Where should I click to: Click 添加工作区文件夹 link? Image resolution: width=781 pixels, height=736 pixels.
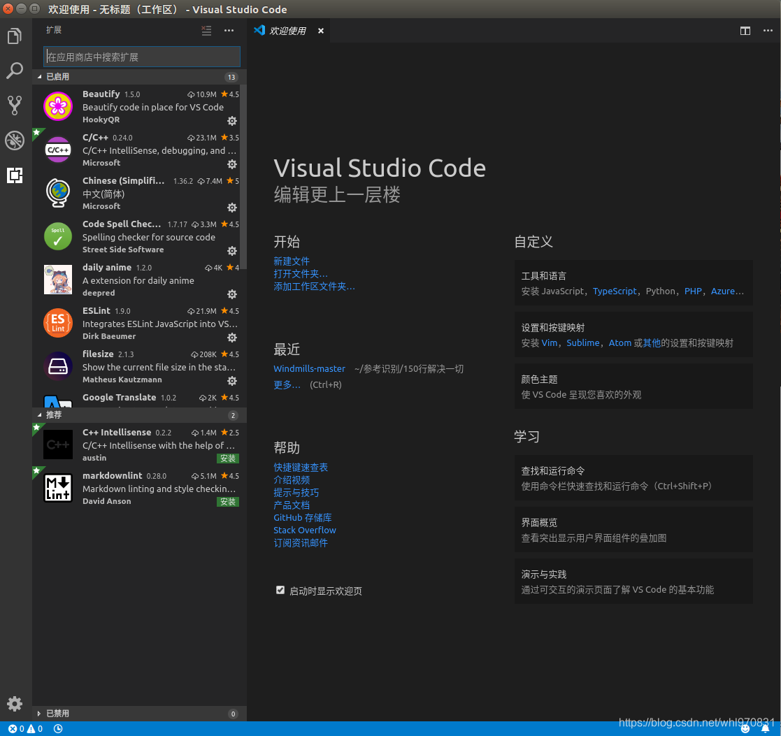point(314,287)
